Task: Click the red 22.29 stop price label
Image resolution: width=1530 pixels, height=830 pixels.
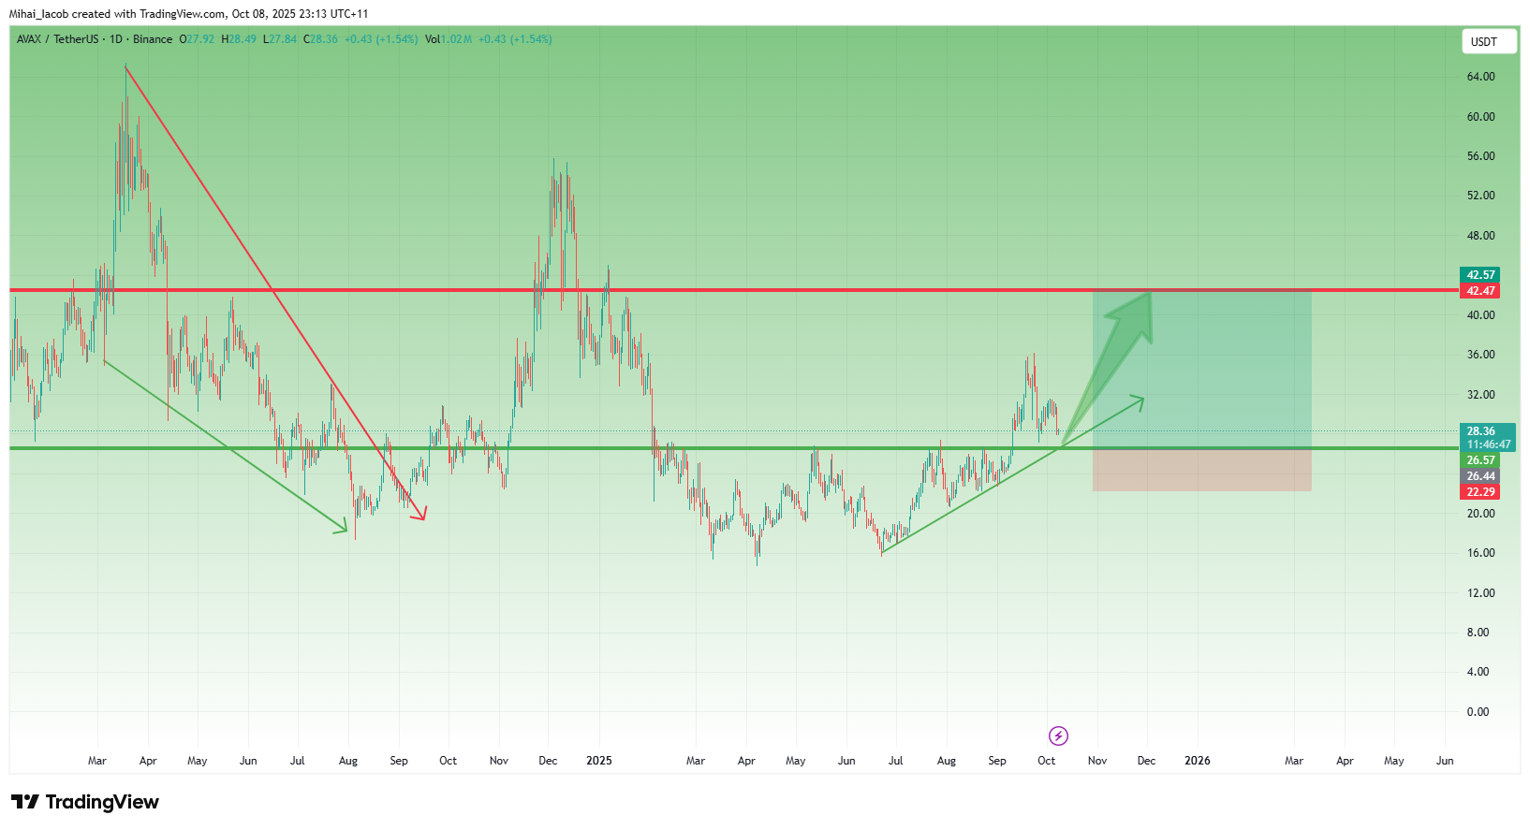Action: point(1479,492)
